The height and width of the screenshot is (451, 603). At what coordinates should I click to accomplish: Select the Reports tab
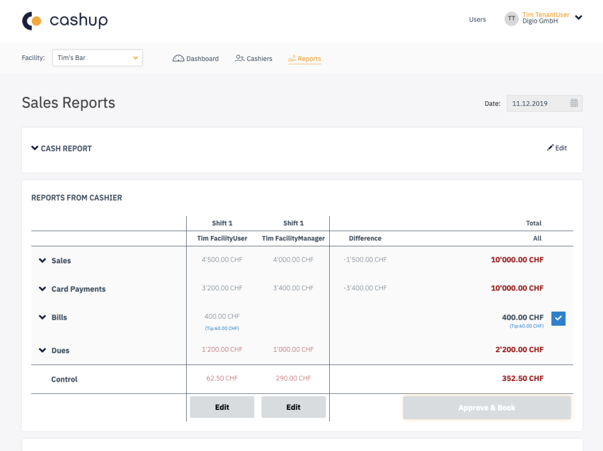tap(304, 58)
